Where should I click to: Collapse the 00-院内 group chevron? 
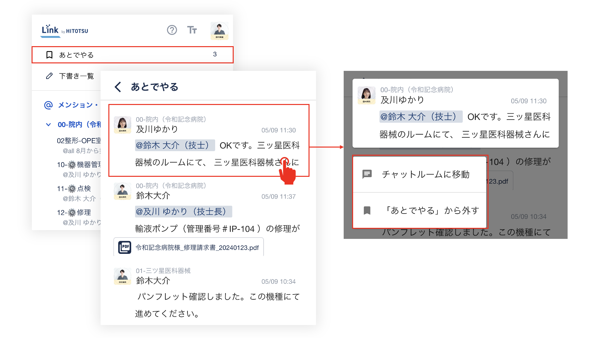coord(48,124)
